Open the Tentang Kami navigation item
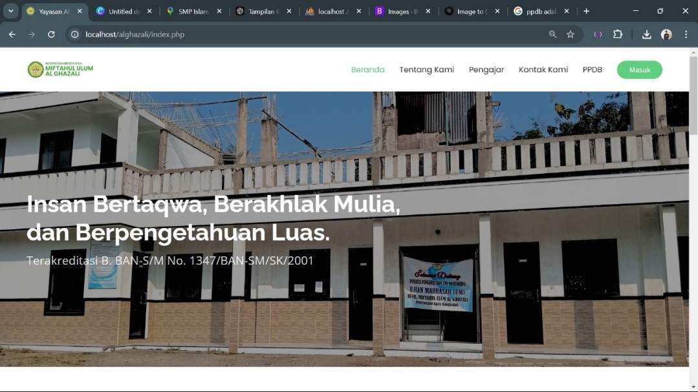Screen dimensions: 698x392 click(x=426, y=69)
